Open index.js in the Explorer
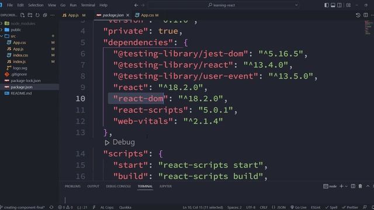The width and height of the screenshot is (374, 210). point(19,61)
